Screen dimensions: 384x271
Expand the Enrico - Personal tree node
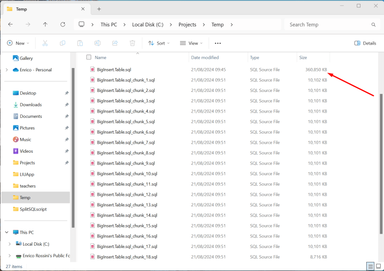click(x=7, y=70)
